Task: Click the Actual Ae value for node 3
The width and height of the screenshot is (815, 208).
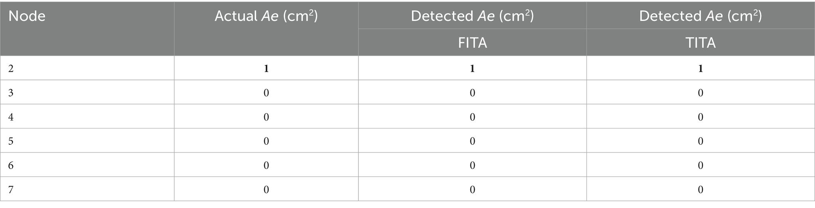Action: [x=266, y=93]
